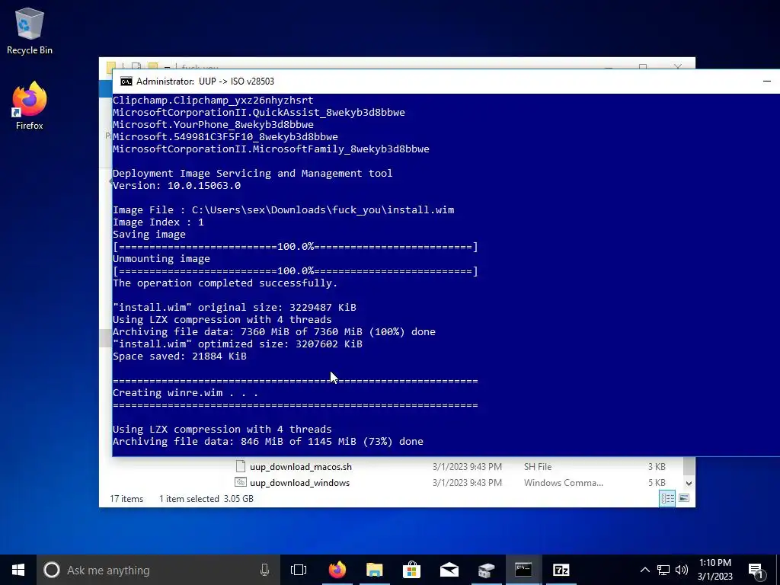780x585 pixels.
Task: Click the Space saved: 21884 KiB line
Action: click(179, 356)
